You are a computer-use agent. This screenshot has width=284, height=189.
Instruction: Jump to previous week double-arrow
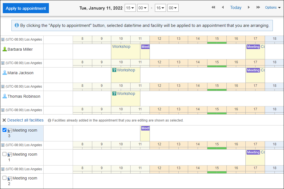click(x=213, y=8)
